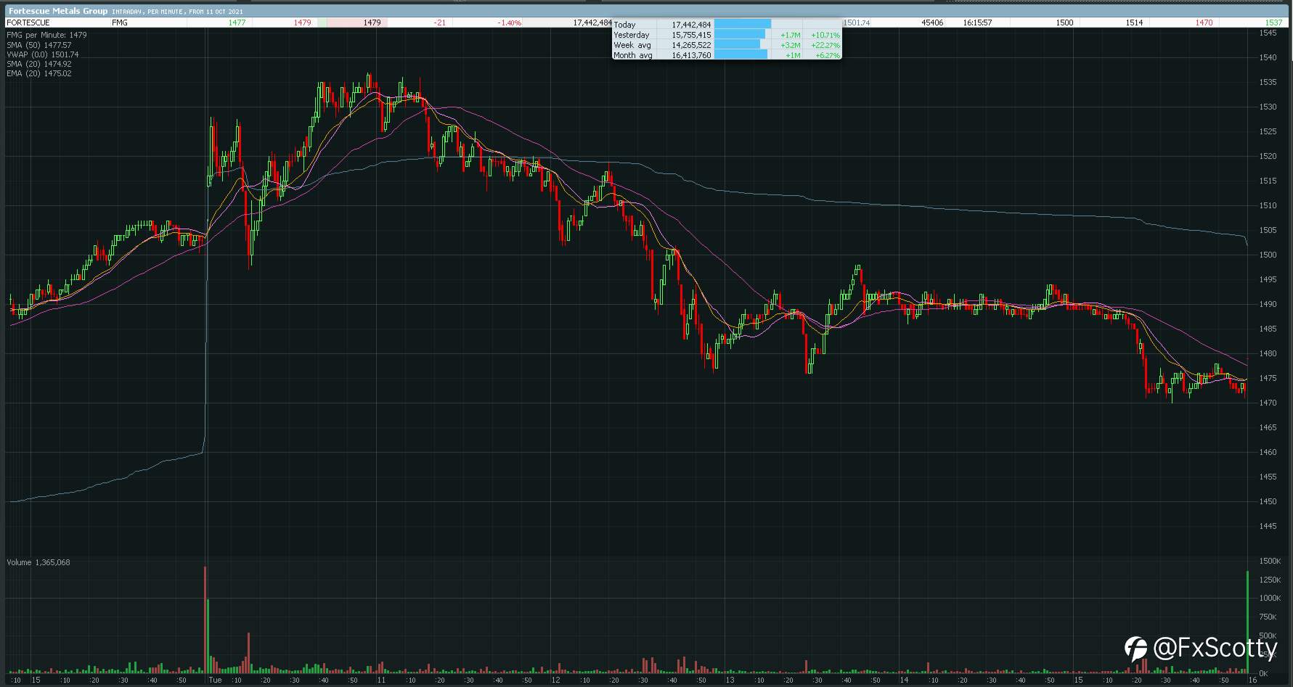
Task: Click the Today row in volume tooltip
Action: point(727,25)
